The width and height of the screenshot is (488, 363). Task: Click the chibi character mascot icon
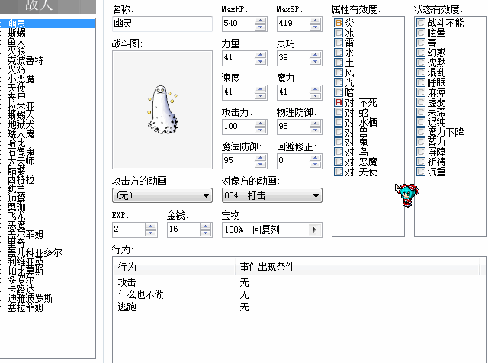[x=407, y=195]
